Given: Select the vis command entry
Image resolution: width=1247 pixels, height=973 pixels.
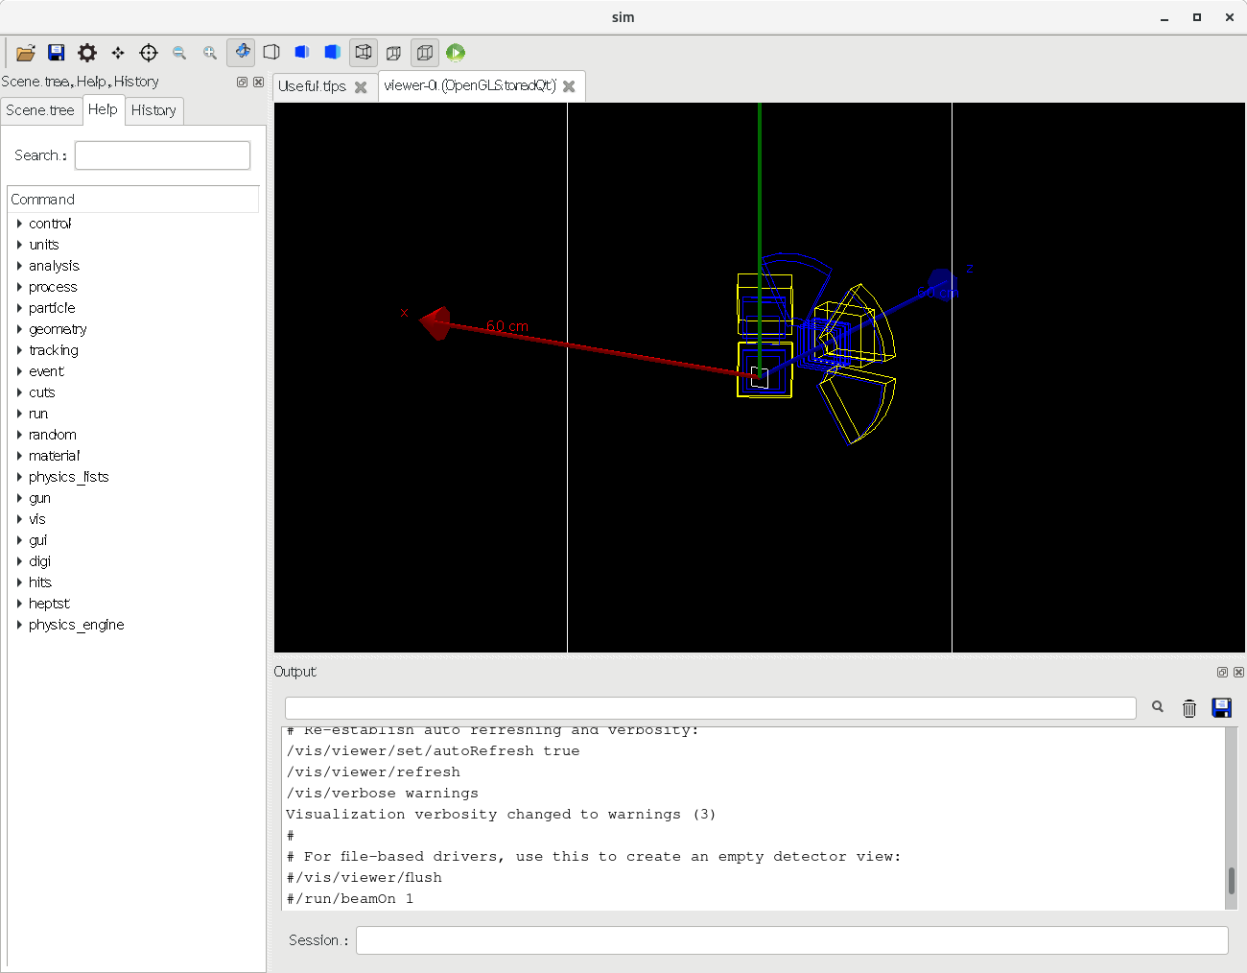Looking at the screenshot, I should point(37,519).
